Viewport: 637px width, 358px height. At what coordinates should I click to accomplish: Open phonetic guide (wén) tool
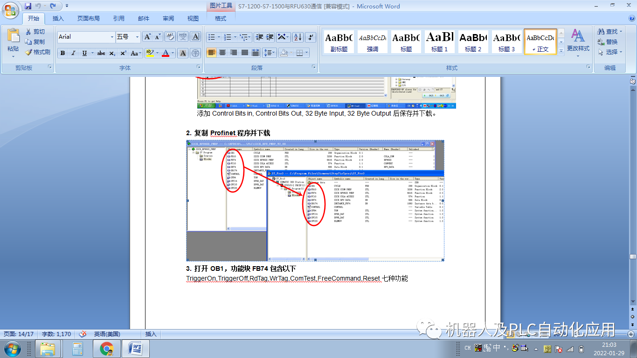(183, 37)
